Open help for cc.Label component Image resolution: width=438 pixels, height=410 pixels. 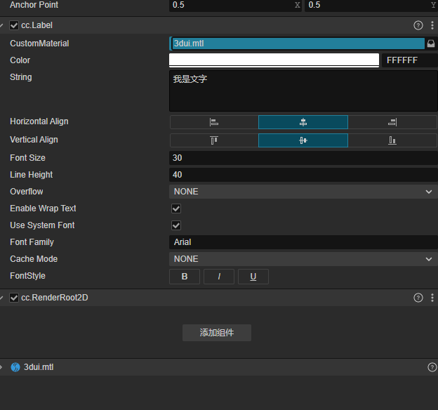pos(418,25)
